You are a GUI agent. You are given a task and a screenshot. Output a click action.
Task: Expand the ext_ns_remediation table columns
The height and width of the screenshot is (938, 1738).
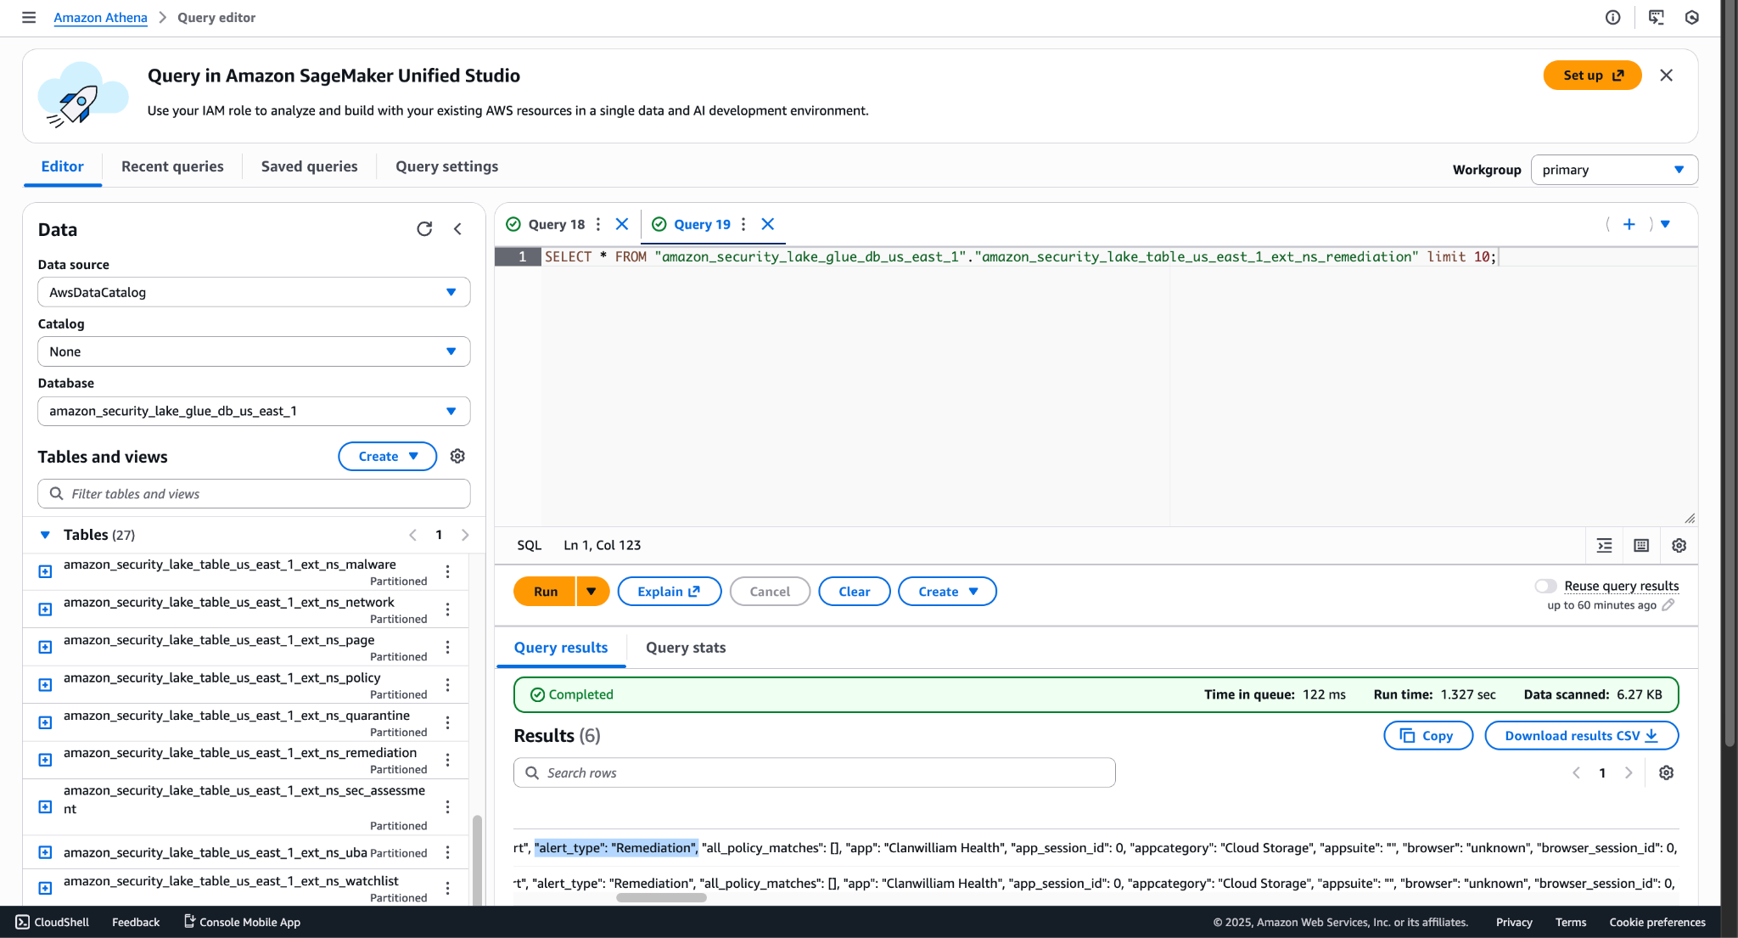(x=46, y=761)
